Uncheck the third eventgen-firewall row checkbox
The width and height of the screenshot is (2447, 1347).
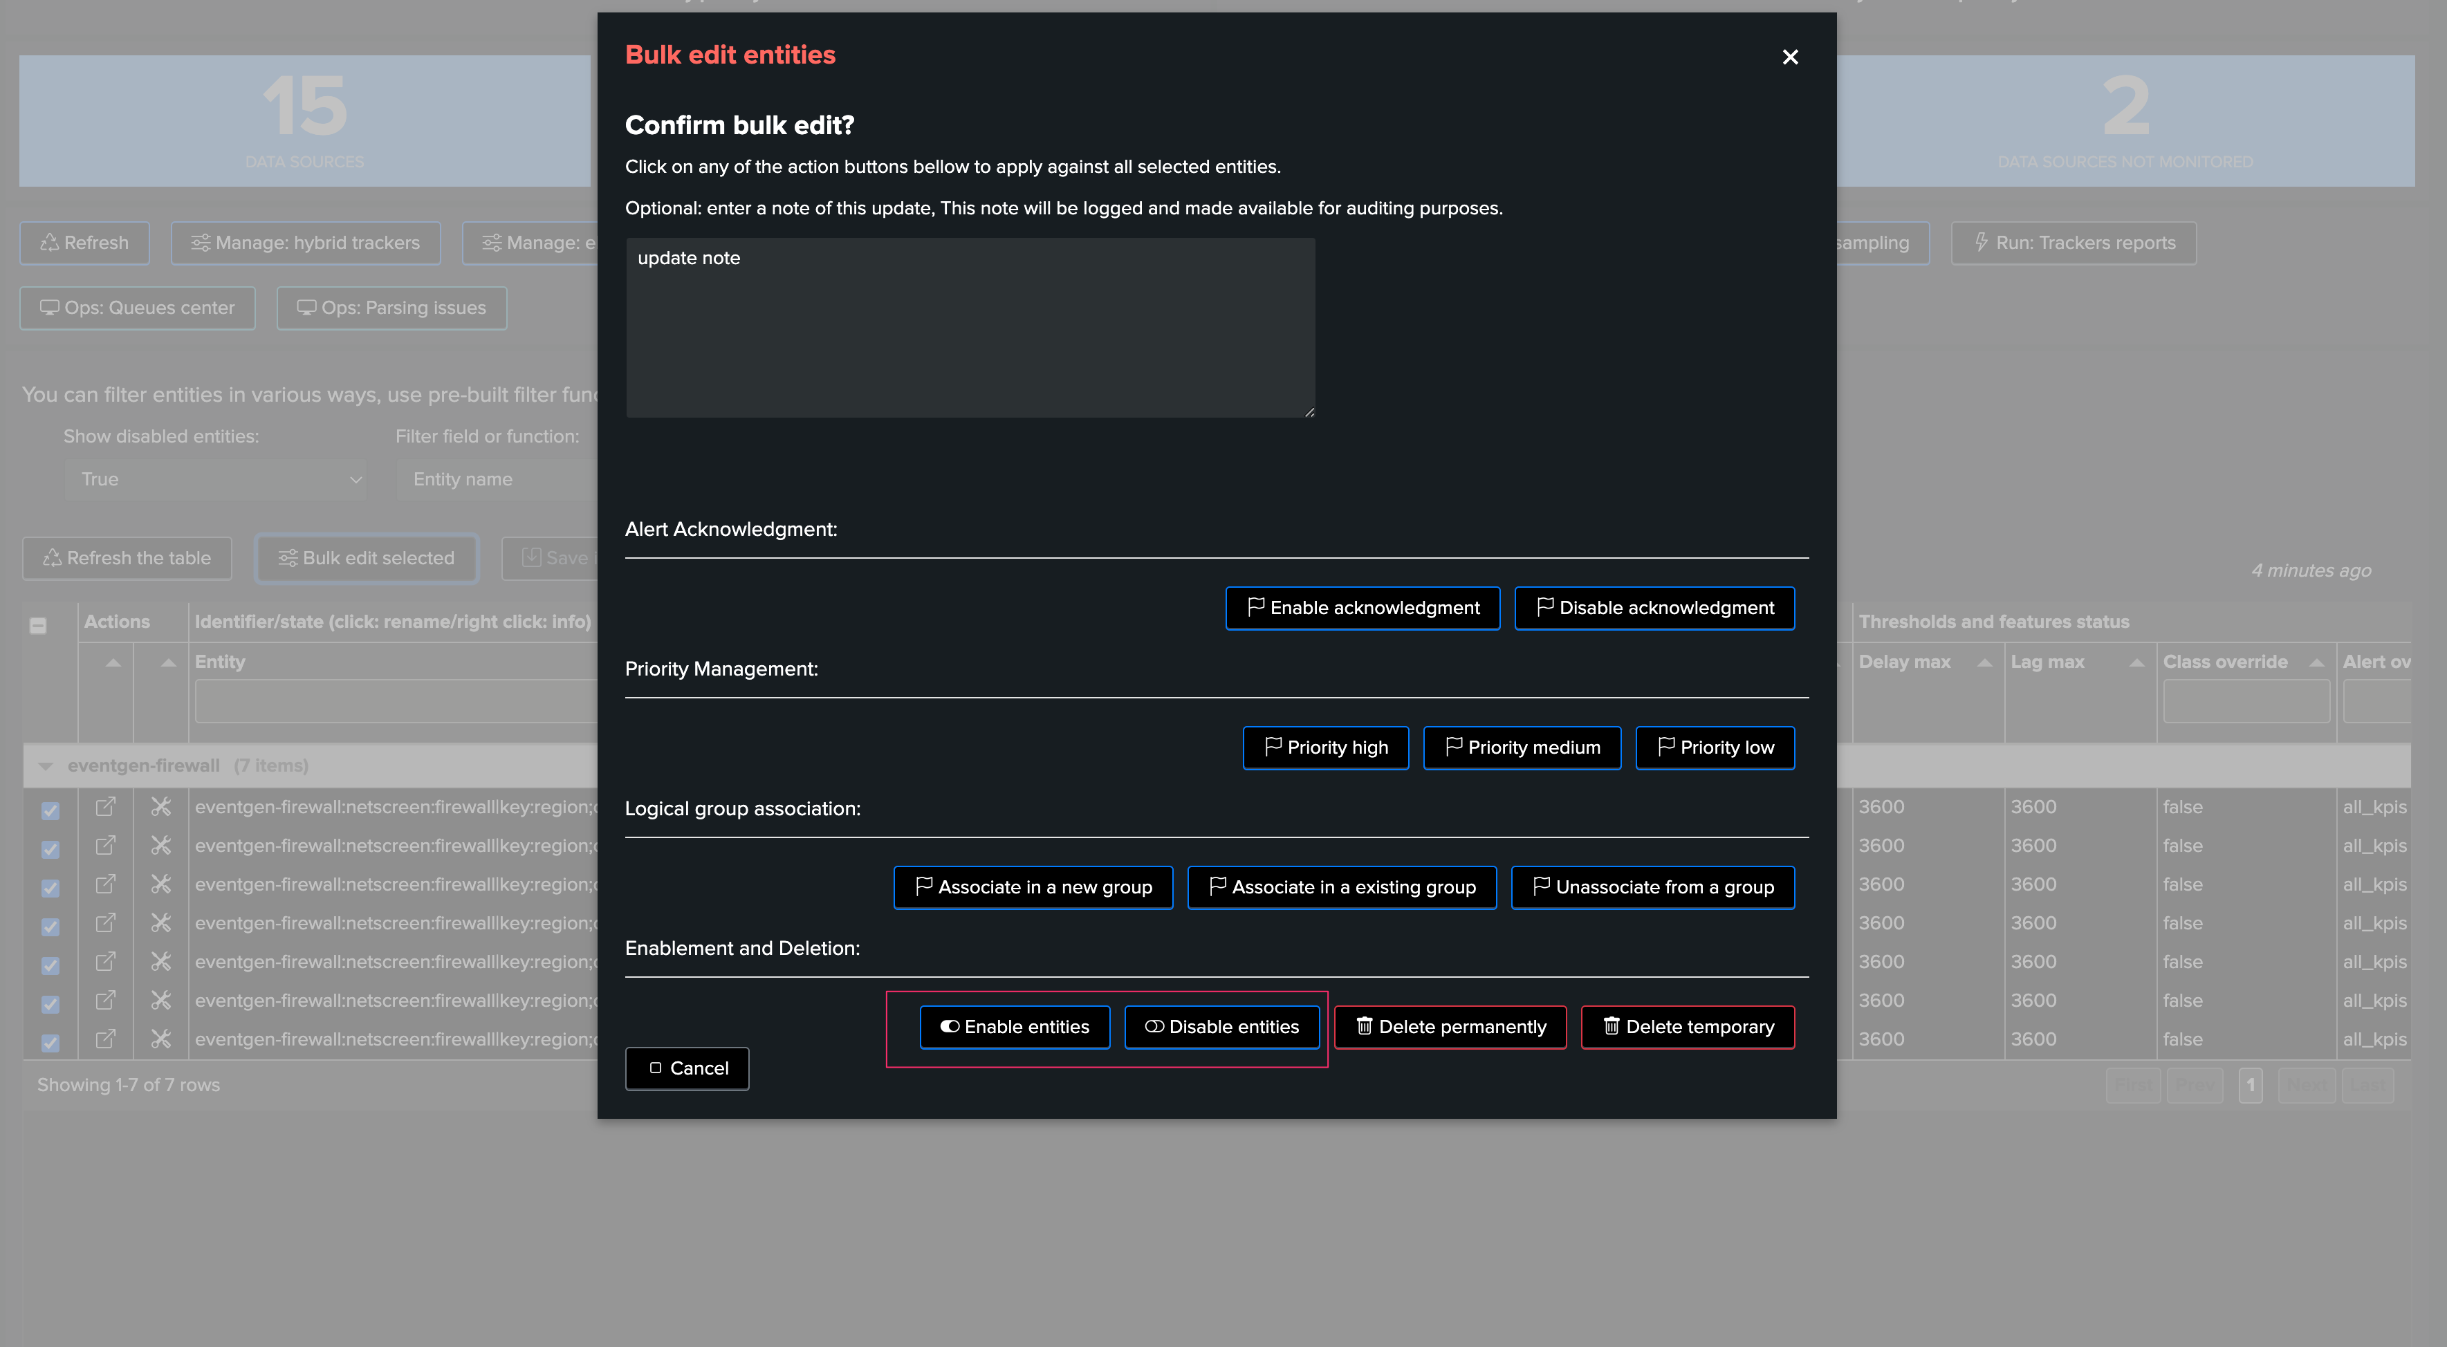click(x=50, y=888)
